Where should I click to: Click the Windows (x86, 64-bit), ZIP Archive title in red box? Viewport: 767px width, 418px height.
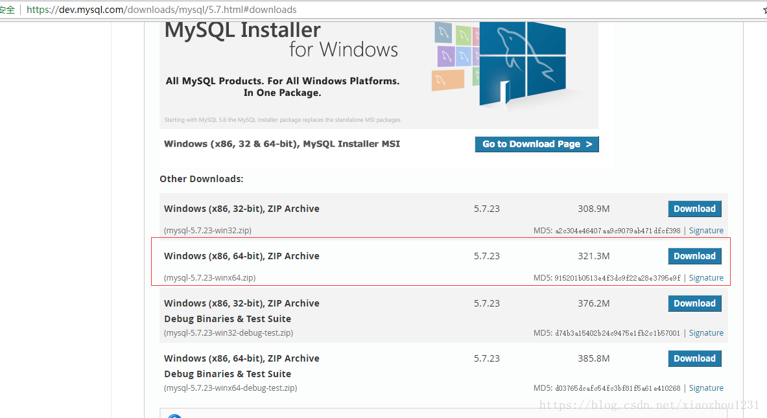[x=242, y=256]
